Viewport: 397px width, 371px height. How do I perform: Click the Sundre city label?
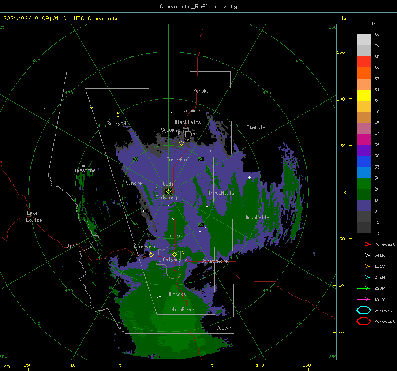click(x=134, y=183)
